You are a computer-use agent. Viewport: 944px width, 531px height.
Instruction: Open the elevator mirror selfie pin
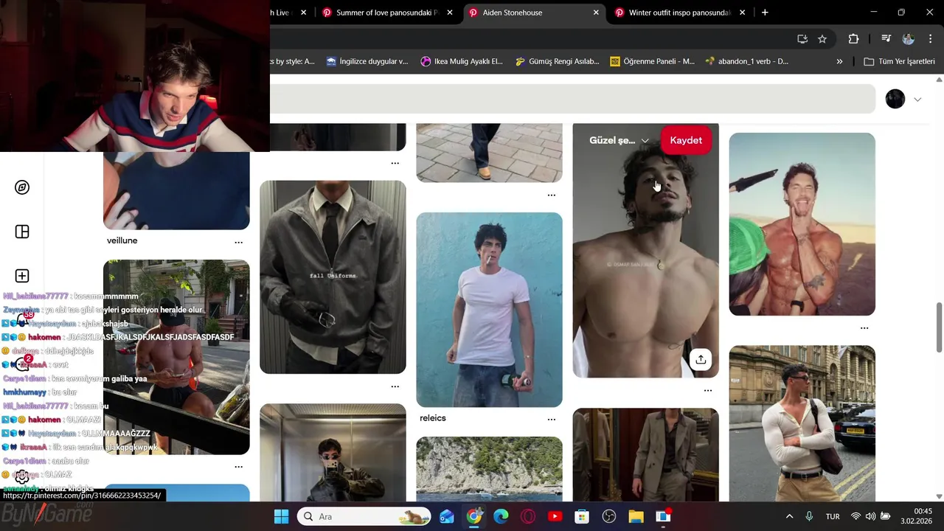coord(333,453)
